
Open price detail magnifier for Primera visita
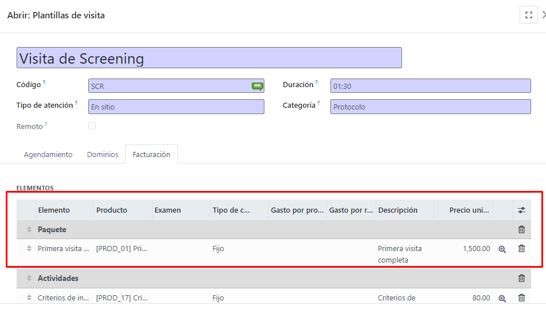(502, 249)
